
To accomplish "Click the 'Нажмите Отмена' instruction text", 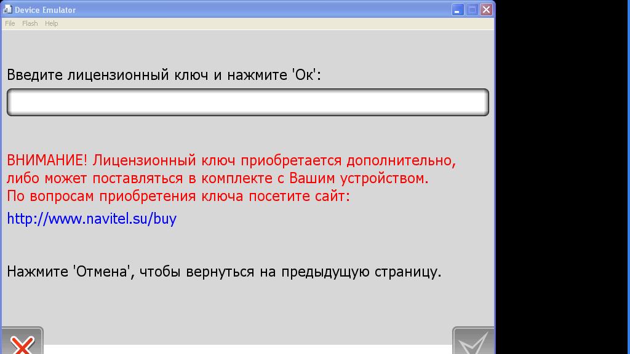I will point(224,272).
